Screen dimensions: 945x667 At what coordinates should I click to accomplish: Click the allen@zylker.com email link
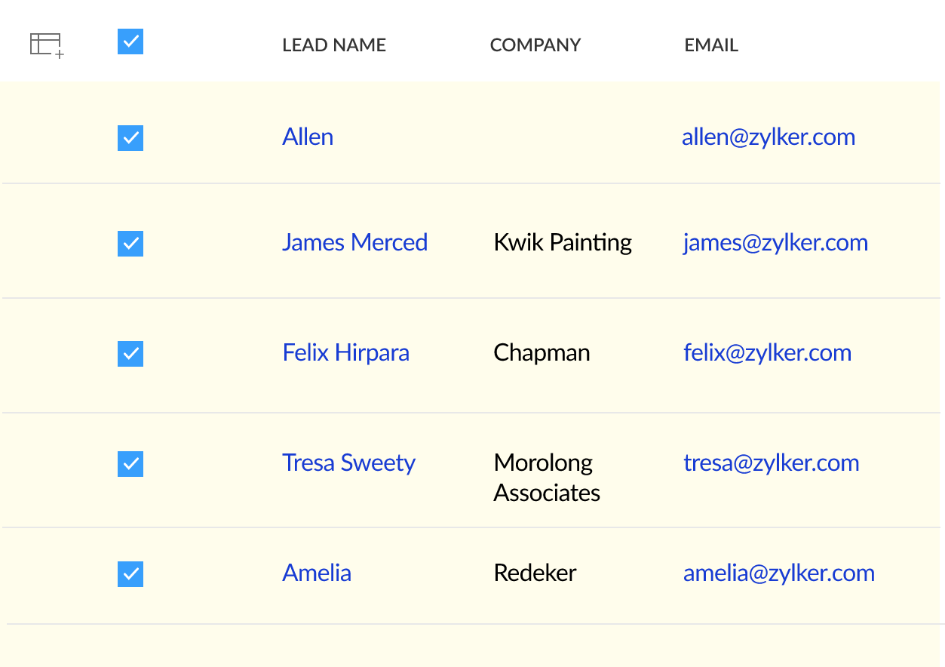[x=768, y=137]
